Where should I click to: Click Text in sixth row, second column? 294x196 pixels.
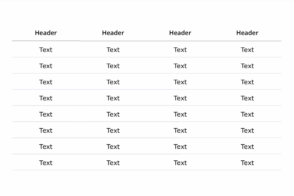[113, 130]
